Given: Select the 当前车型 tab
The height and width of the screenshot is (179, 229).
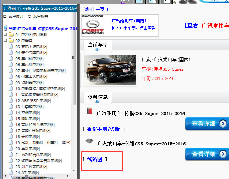Looking at the screenshot, I should pos(98,45).
